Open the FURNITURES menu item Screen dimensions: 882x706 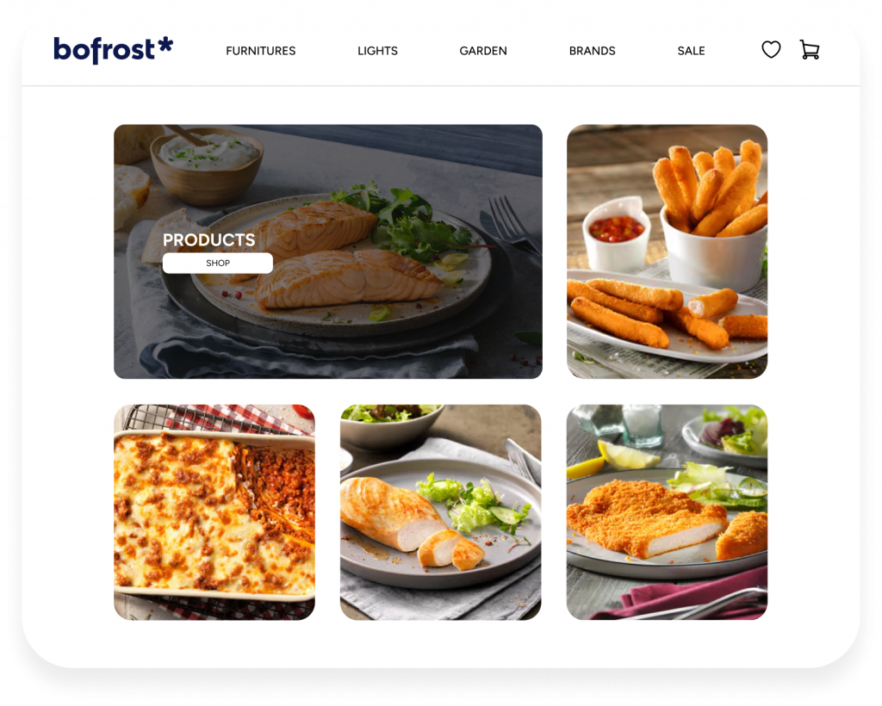pyautogui.click(x=260, y=51)
